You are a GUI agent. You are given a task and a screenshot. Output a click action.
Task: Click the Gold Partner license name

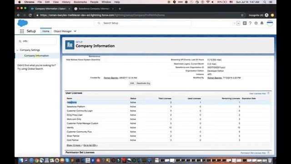point(73,140)
